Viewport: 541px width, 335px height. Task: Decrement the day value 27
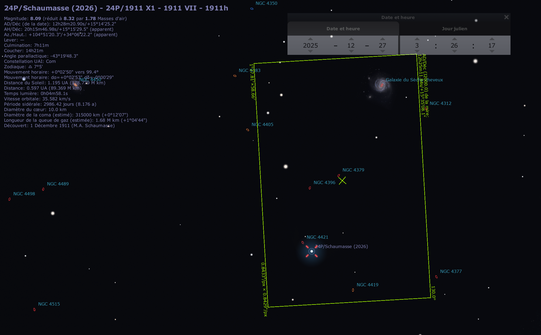click(x=382, y=51)
